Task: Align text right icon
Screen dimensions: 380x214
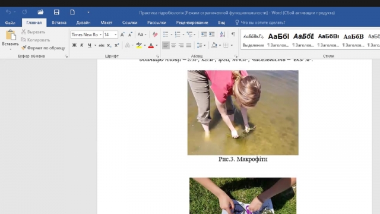Action: tap(181, 45)
